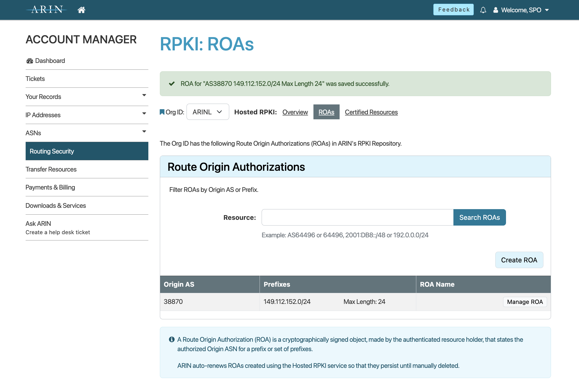The height and width of the screenshot is (383, 579).
Task: Click the user profile icon
Action: (x=496, y=10)
